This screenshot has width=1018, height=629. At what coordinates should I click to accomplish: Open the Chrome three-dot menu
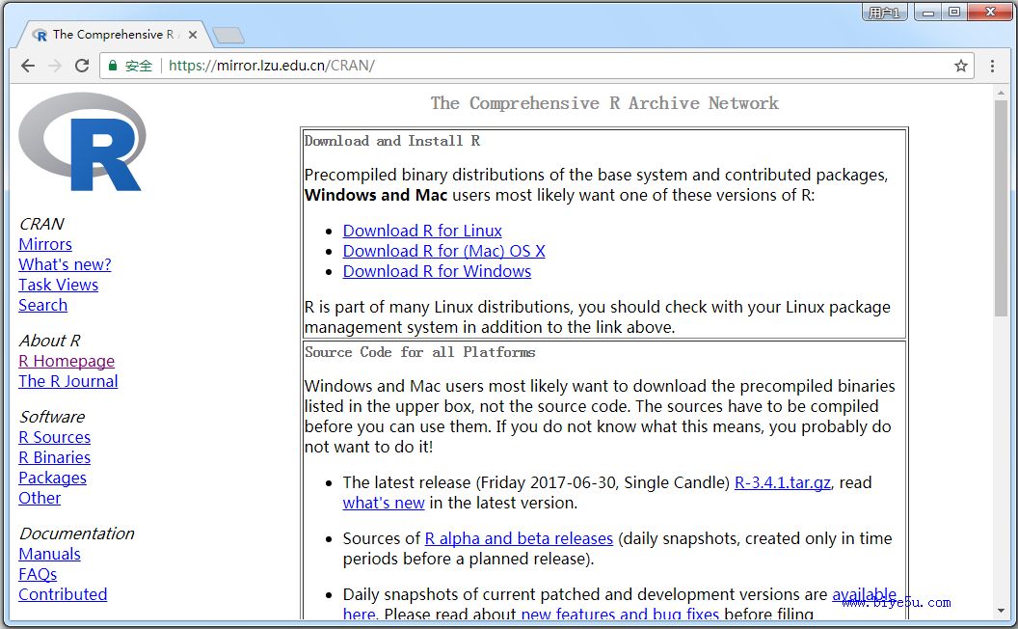coord(992,66)
